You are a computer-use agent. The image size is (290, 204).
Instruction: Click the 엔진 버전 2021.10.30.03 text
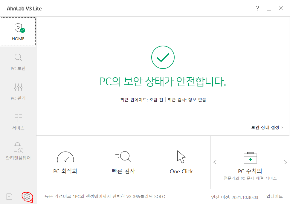[x=234, y=197]
